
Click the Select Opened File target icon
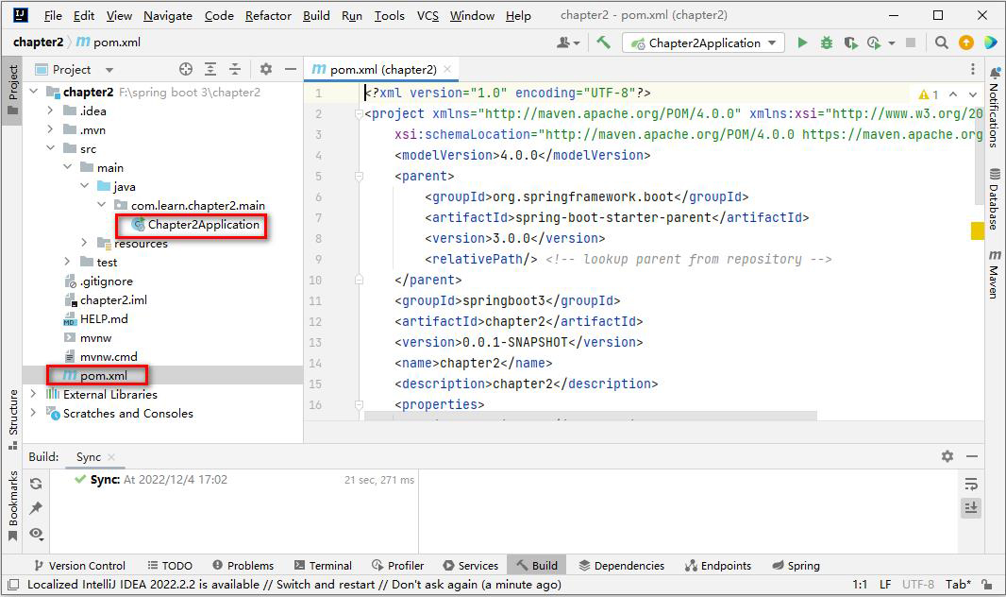186,69
